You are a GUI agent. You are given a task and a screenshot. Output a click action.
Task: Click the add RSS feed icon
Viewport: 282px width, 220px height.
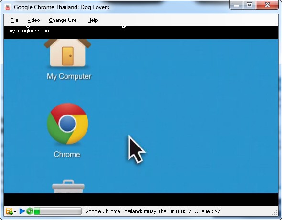point(9,211)
